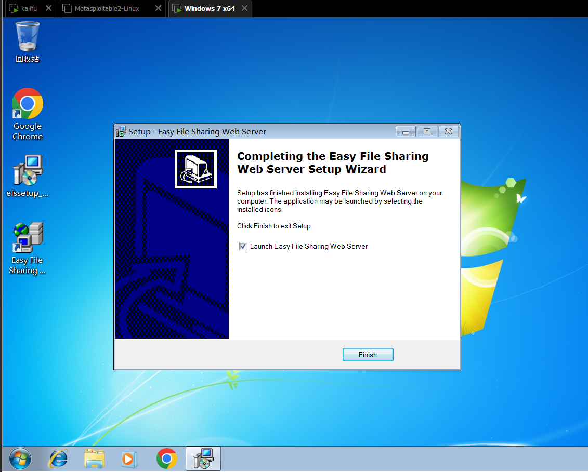
Task: Click the restore button on the setup dialog
Action: 426,131
